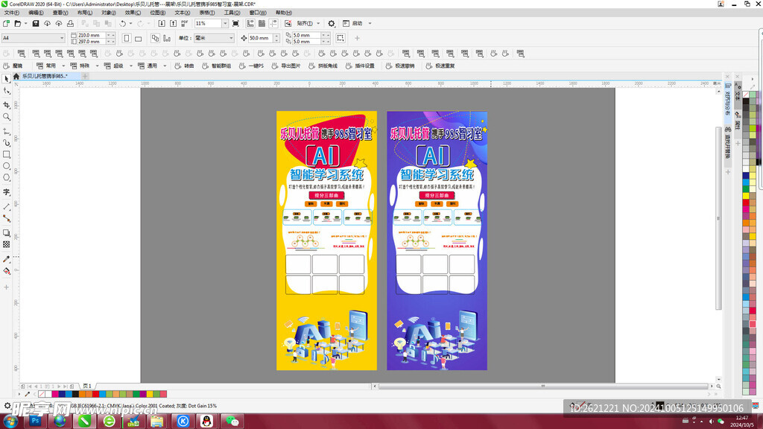Select the no-color swatch in document palette
The image size is (763, 429).
[42, 394]
